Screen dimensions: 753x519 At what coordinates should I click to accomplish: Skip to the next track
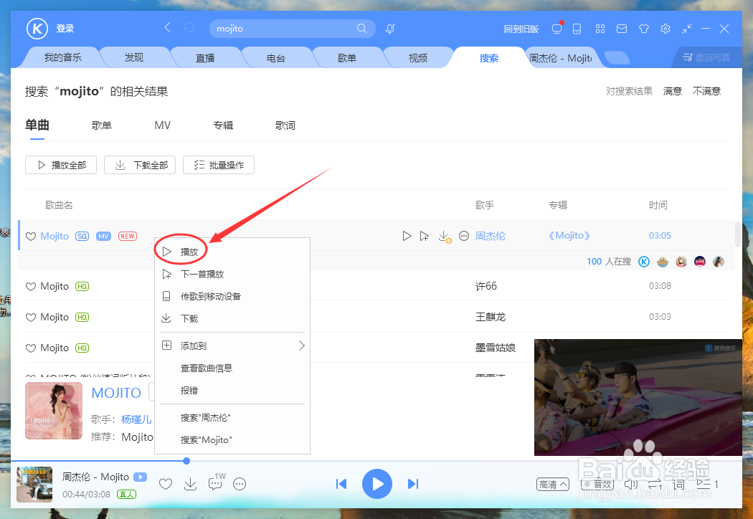413,484
